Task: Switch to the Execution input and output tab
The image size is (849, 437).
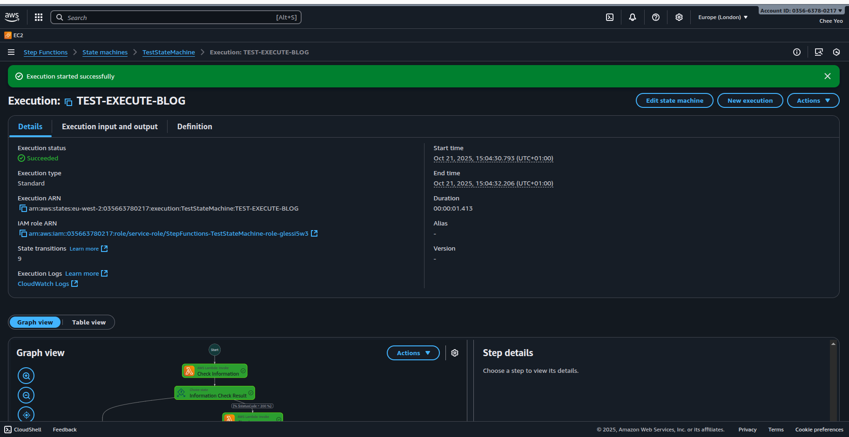Action: pyautogui.click(x=110, y=126)
